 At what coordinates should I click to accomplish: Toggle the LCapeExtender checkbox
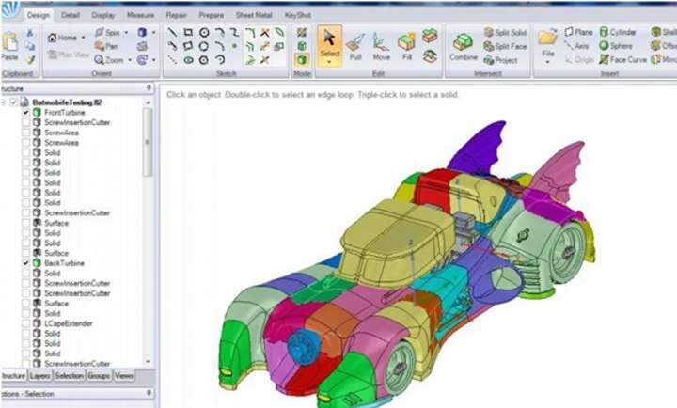(26, 323)
